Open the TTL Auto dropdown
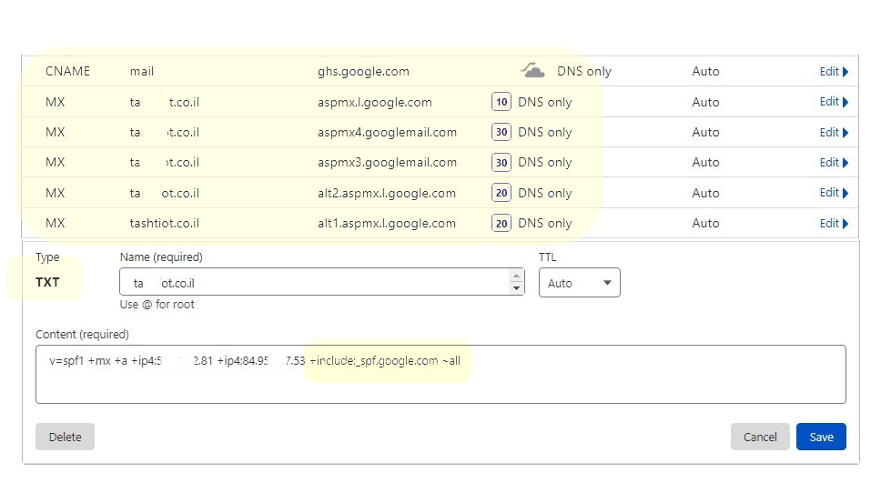Viewport: 891px width, 503px height. point(579,283)
